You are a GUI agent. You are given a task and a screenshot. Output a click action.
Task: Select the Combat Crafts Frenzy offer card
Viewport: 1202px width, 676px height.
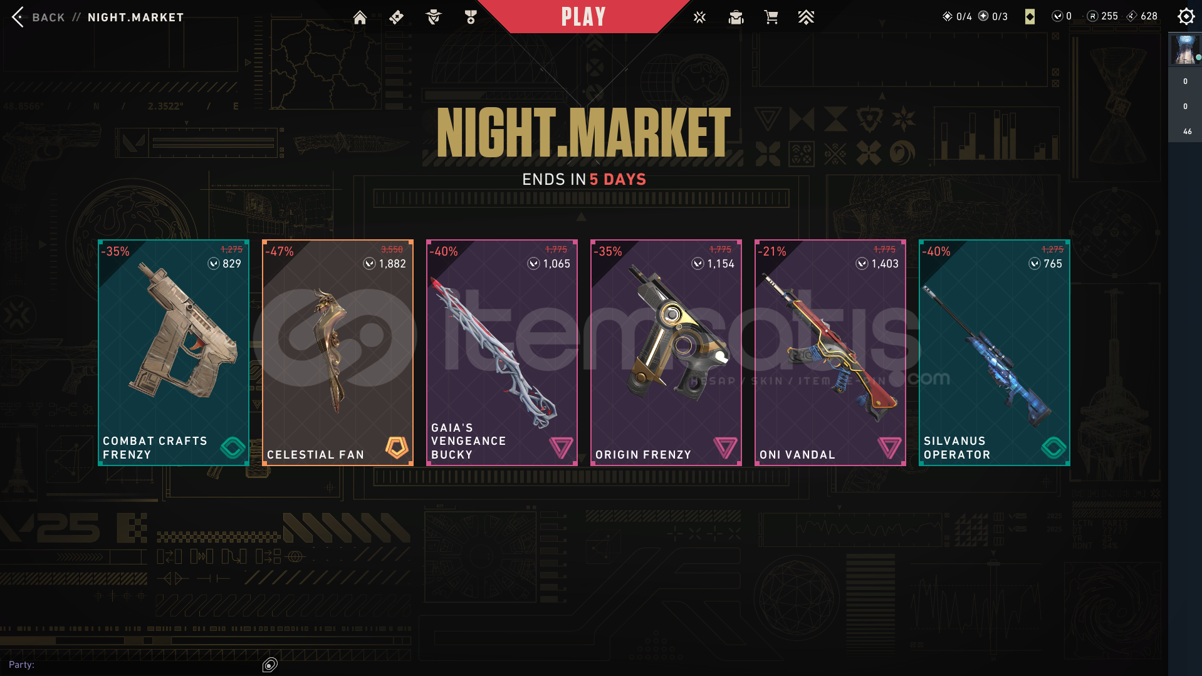coord(174,353)
